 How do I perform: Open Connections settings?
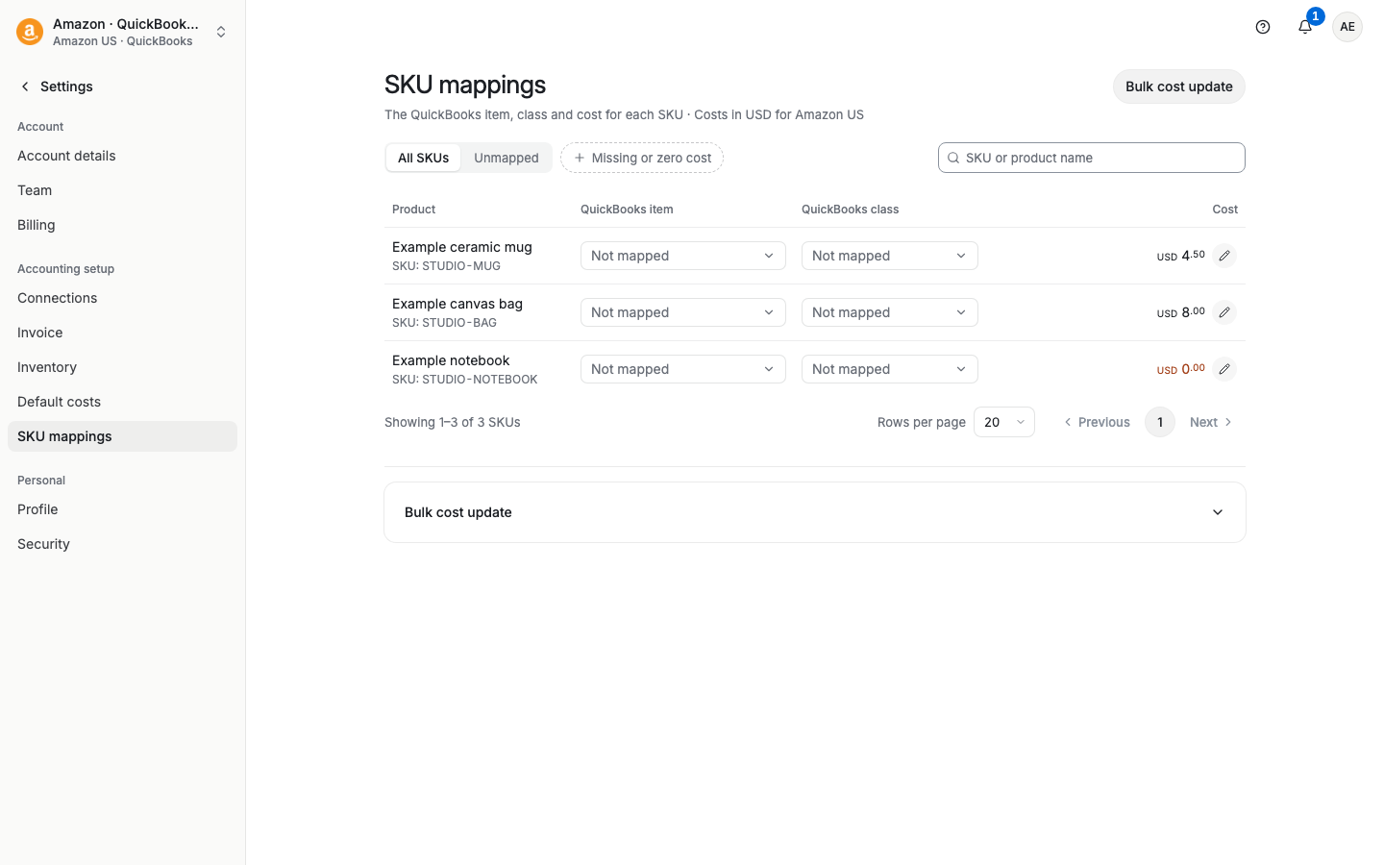pos(122,298)
